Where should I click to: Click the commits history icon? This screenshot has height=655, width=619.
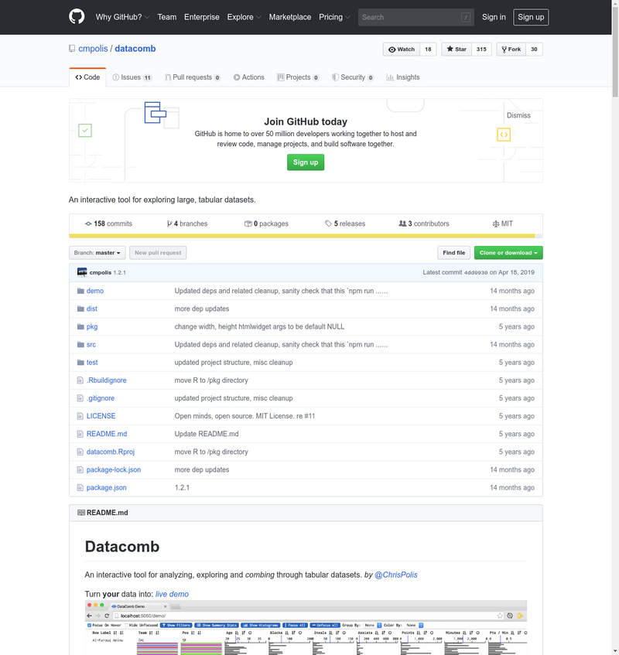click(88, 224)
